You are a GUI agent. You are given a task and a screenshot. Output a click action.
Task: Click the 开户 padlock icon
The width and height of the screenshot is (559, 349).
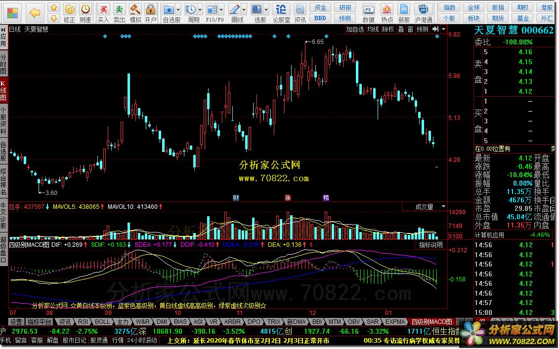pos(151,10)
